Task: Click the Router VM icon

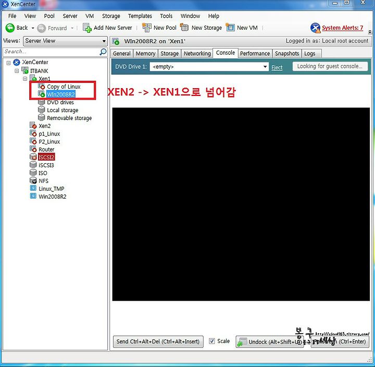Action: click(33, 149)
